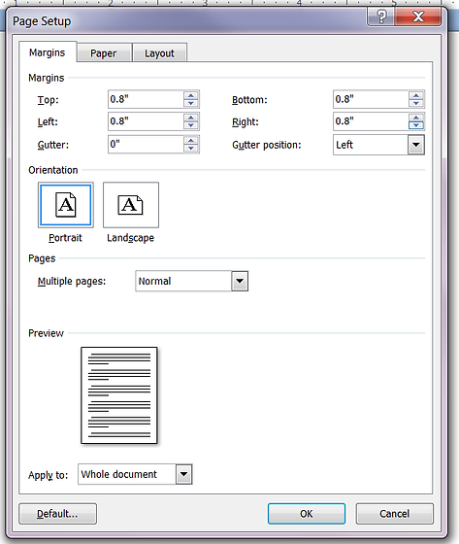The image size is (459, 544).
Task: Decrease the Right margin with down arrow
Action: 416,125
